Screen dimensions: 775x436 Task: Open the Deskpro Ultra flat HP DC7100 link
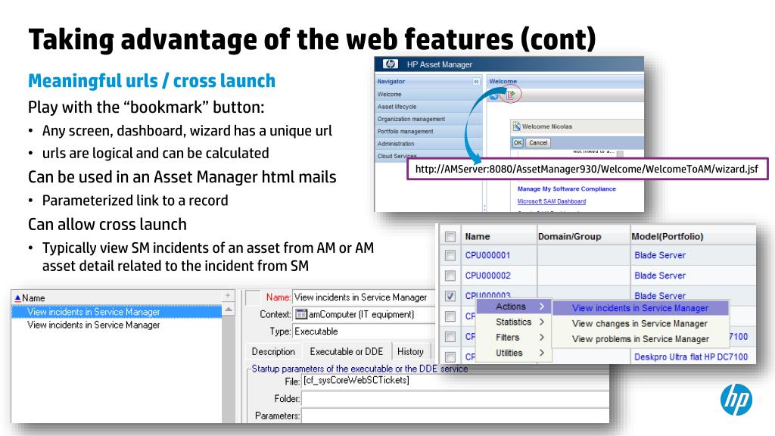pos(691,357)
